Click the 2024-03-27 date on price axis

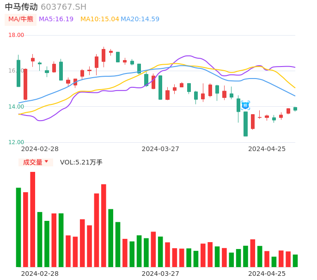160,149
